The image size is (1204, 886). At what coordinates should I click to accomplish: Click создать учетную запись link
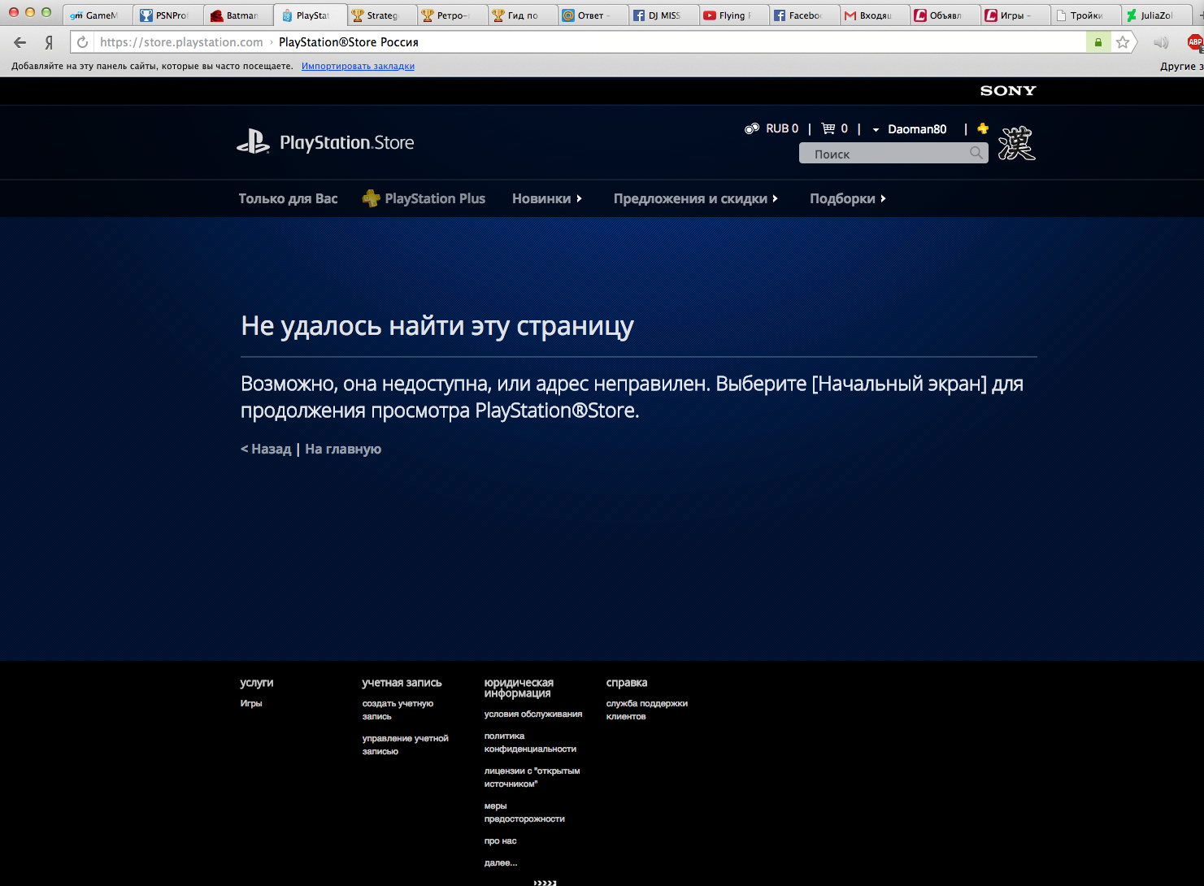tap(398, 710)
